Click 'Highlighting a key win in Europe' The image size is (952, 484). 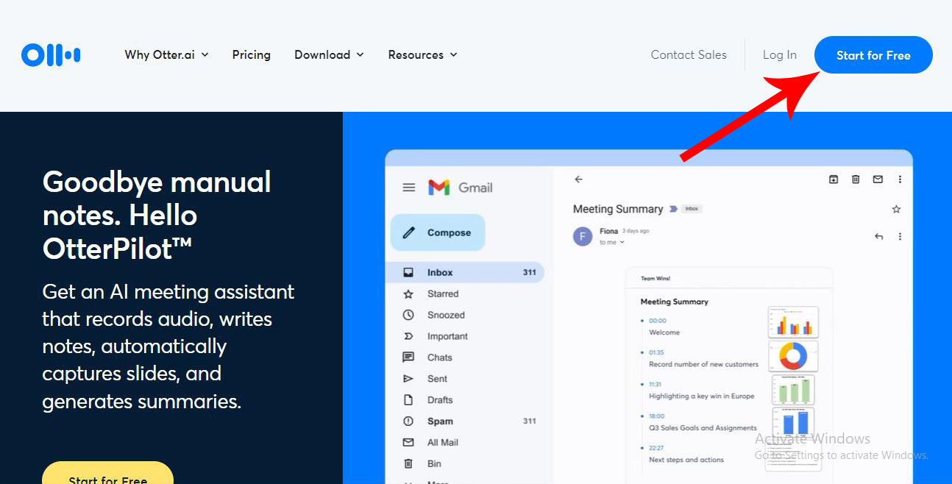702,396
